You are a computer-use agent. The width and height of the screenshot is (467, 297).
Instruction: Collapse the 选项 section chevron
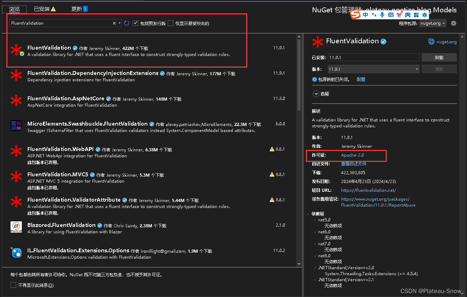[316, 94]
